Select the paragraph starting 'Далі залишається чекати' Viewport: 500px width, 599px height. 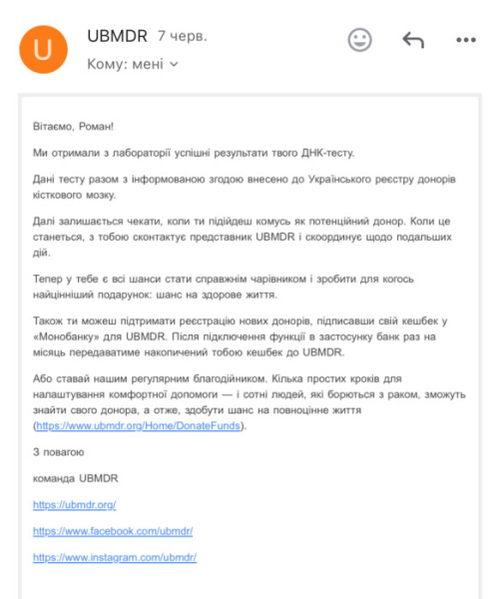coord(243,237)
